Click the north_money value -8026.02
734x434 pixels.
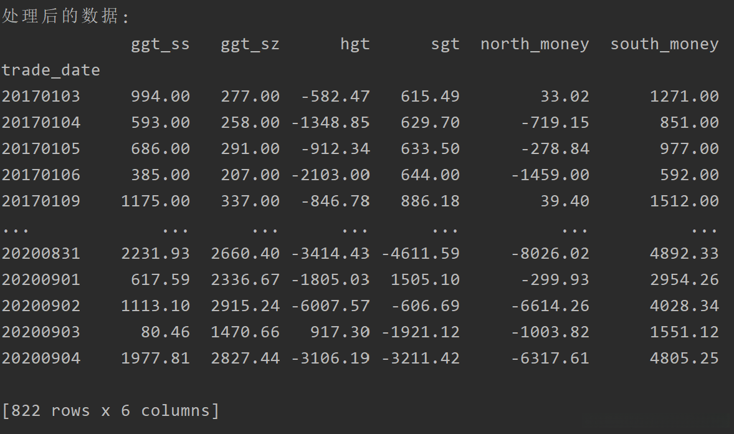[550, 254]
